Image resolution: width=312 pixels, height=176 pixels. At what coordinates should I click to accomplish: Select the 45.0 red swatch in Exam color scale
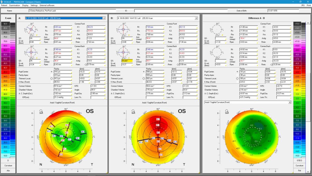click(x=5, y=72)
